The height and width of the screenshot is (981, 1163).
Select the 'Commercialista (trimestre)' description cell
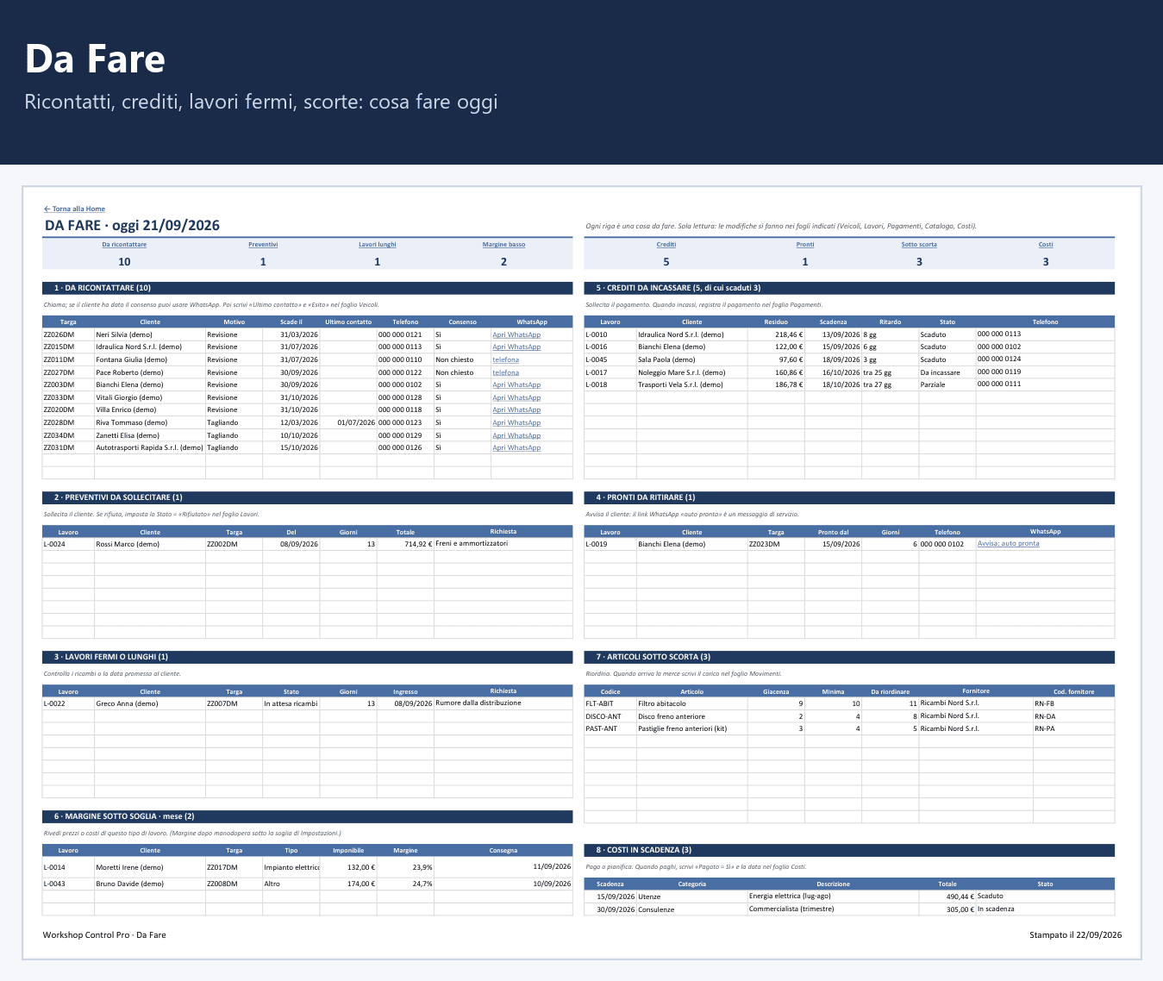[833, 909]
